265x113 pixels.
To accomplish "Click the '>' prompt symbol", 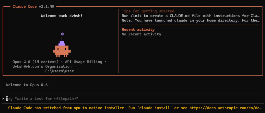I will (3, 99).
